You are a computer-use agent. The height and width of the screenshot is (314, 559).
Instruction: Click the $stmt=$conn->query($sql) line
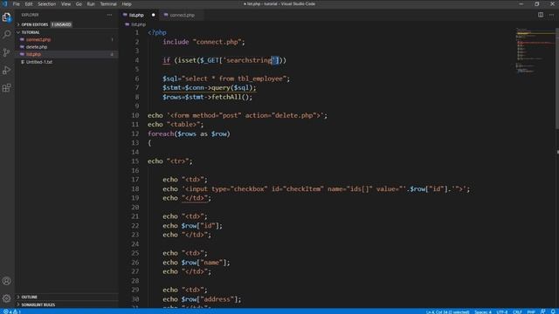pyautogui.click(x=210, y=88)
